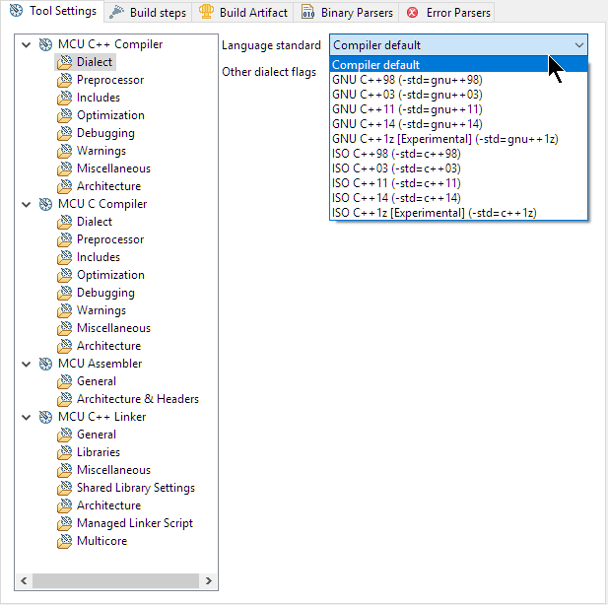Click the Dialect folder icon under MCU C Compiler
The height and width of the screenshot is (605, 608).
coord(64,222)
